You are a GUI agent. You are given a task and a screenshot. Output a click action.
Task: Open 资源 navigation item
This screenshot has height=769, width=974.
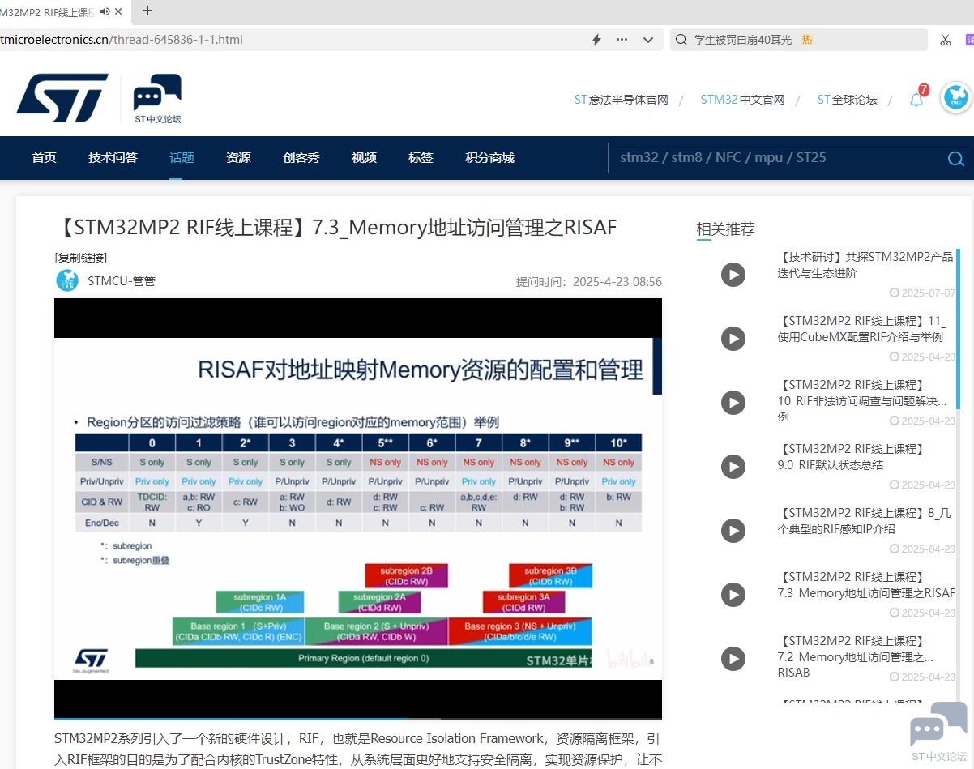[x=238, y=158]
